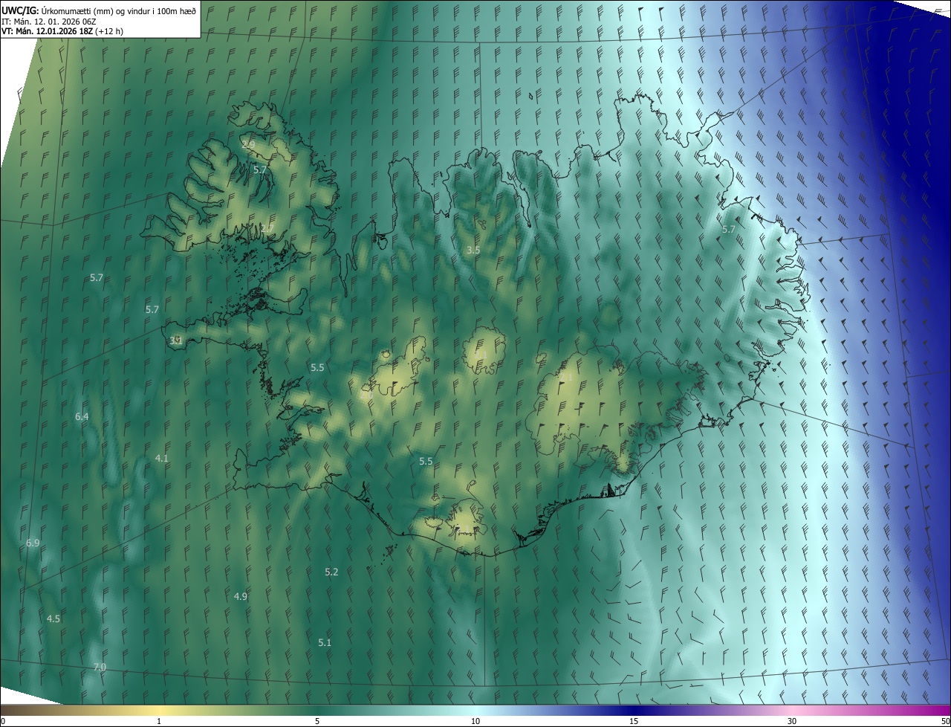This screenshot has height=727, width=951.
Task: Click the 3.1 value label
Action: coord(176,340)
